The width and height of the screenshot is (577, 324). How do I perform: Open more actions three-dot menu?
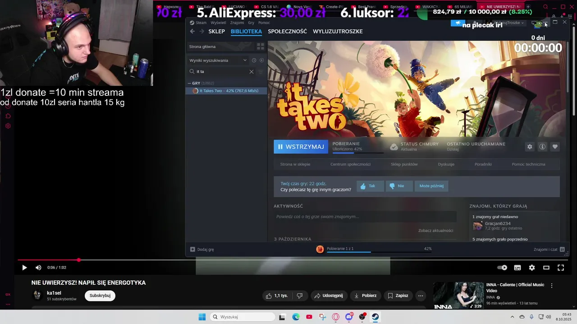coord(421,296)
